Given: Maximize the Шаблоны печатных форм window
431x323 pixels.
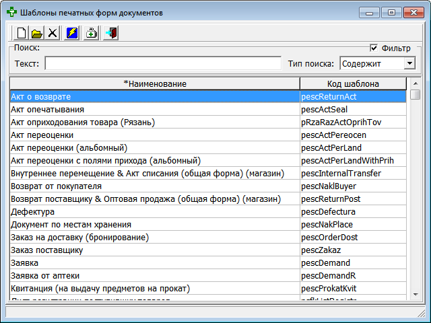Looking at the screenshot, I should click(x=391, y=12).
